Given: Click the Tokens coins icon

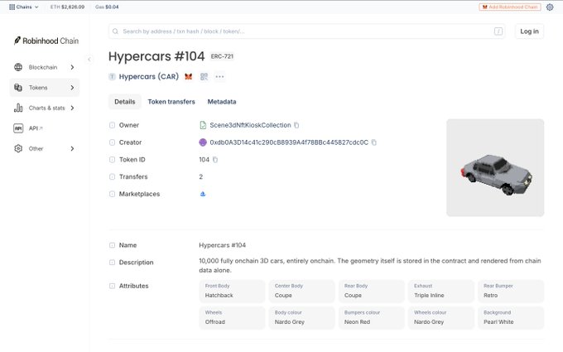Looking at the screenshot, I should coord(18,88).
